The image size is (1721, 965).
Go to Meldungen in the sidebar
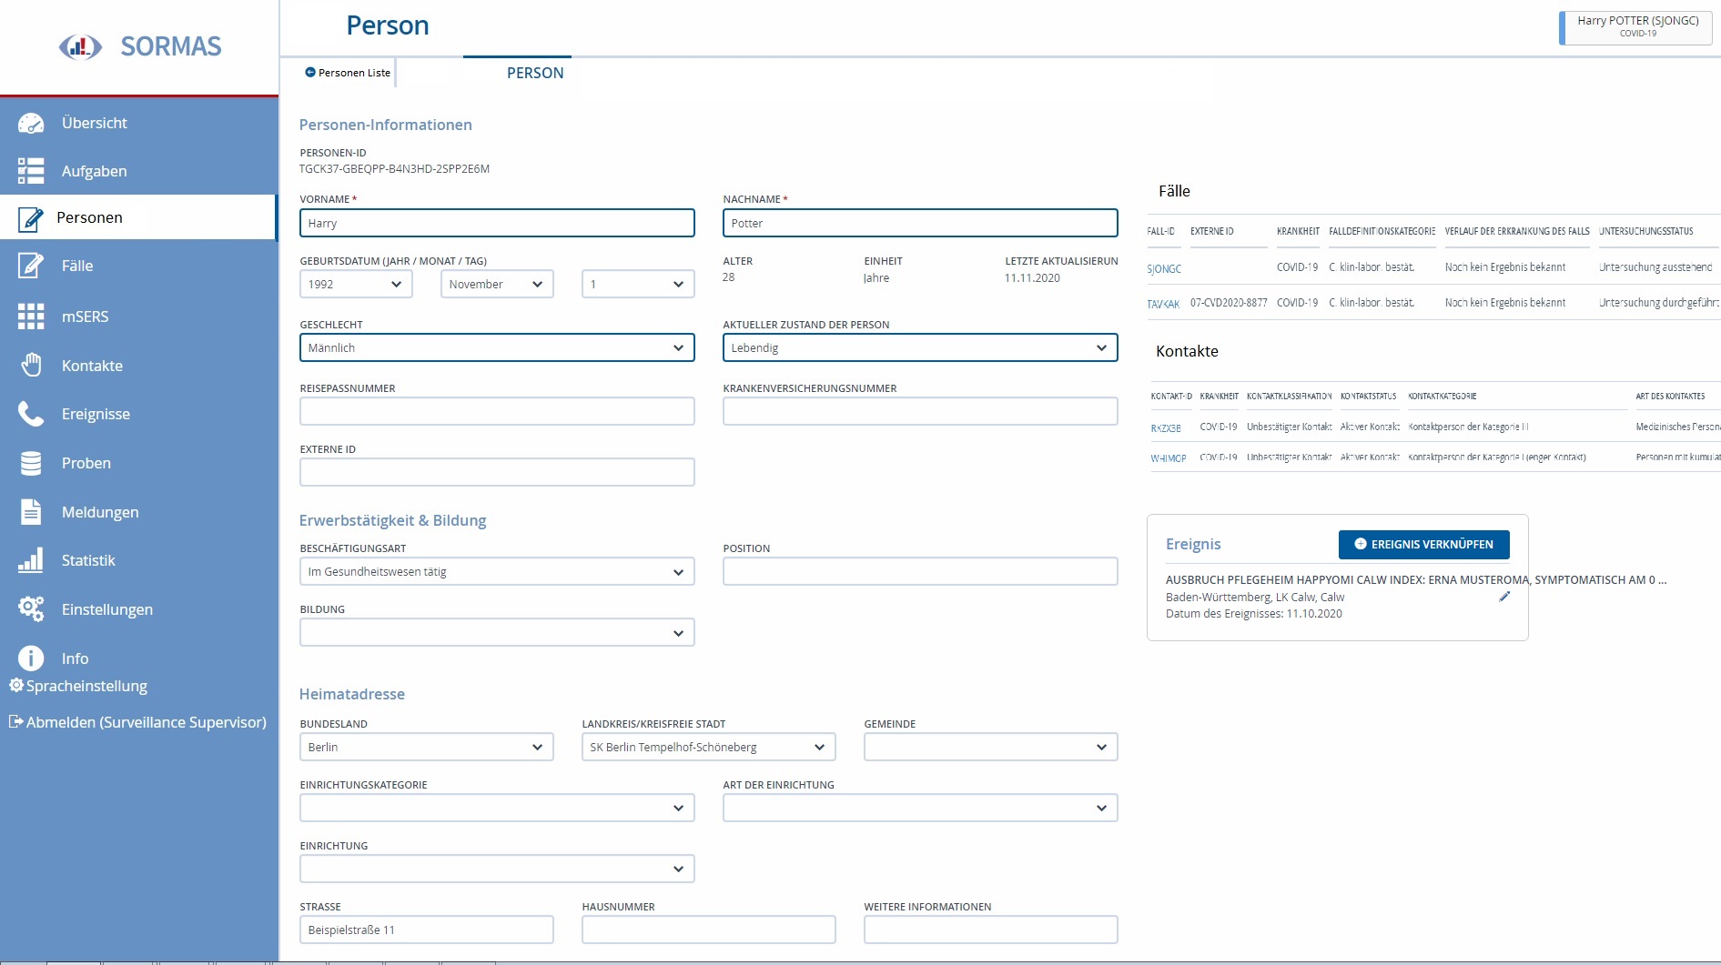point(100,512)
